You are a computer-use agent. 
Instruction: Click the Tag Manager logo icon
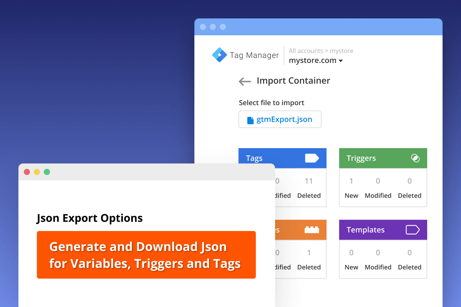coord(219,54)
